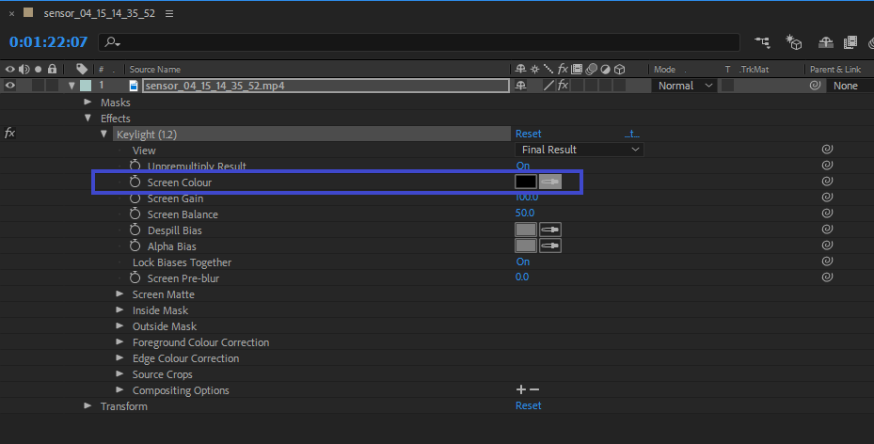This screenshot has height=444, width=874.
Task: Click the Audio speaker column header icon
Action: click(24, 69)
